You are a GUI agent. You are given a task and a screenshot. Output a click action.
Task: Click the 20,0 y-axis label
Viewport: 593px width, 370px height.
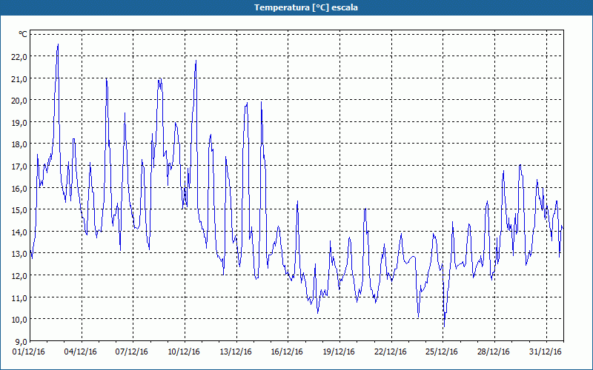[x=20, y=101]
